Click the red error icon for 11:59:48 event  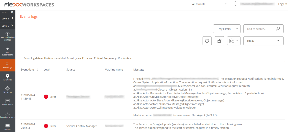(x=46, y=97)
